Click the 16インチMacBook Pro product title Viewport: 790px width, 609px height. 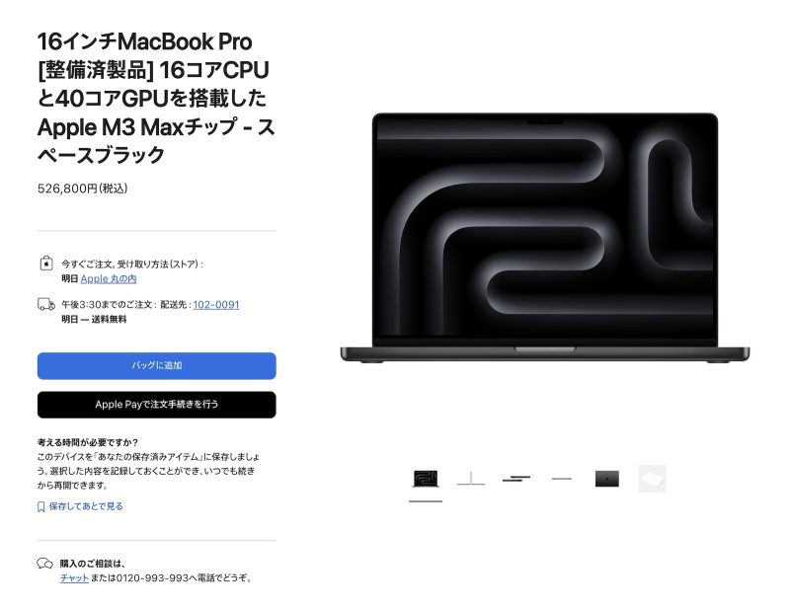pyautogui.click(x=157, y=98)
